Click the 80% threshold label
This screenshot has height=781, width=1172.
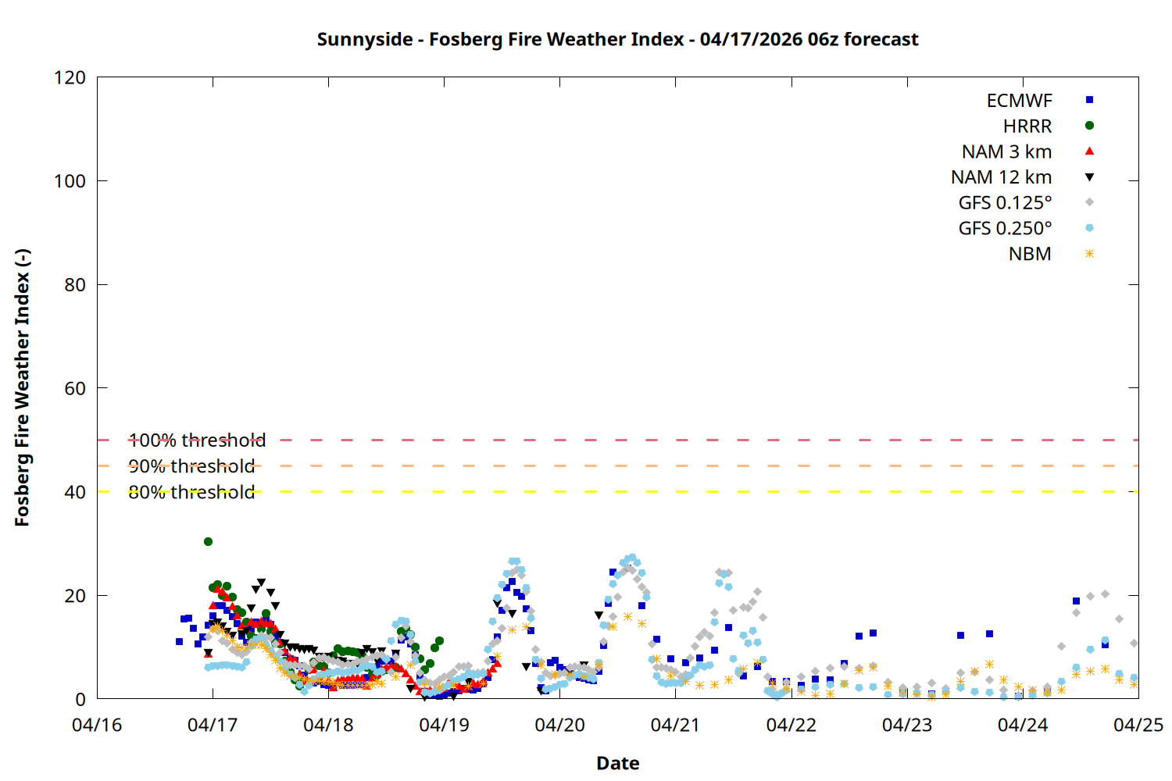[x=191, y=492]
